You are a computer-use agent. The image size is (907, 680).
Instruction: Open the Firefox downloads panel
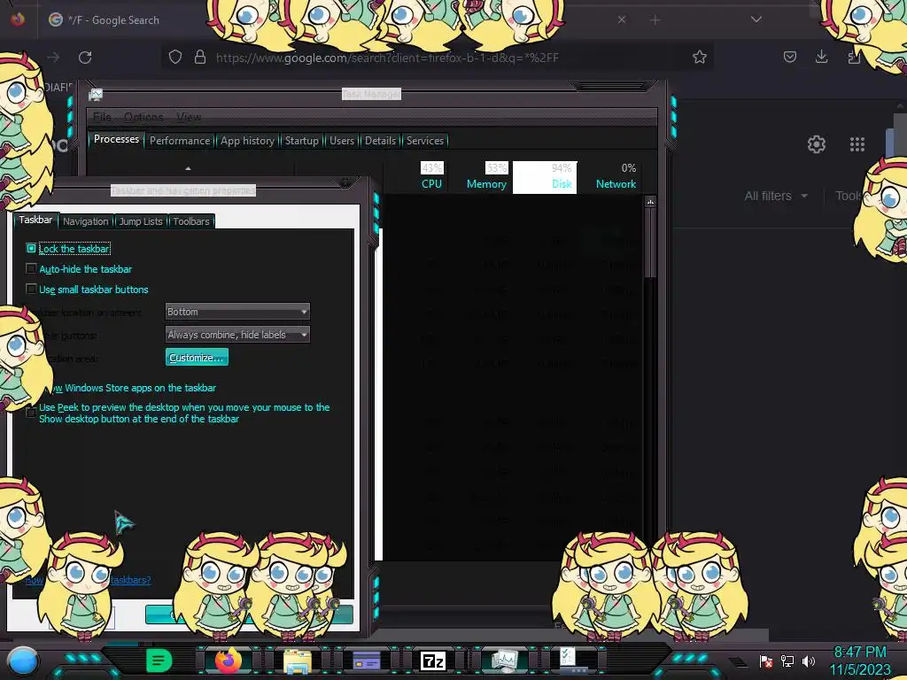click(x=821, y=57)
